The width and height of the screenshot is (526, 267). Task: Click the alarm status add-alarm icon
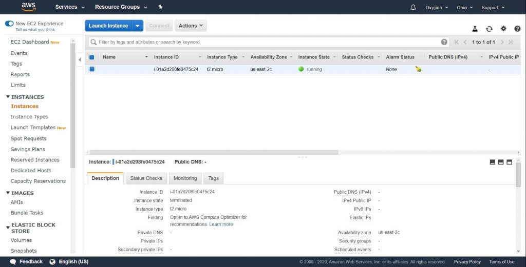pos(418,69)
